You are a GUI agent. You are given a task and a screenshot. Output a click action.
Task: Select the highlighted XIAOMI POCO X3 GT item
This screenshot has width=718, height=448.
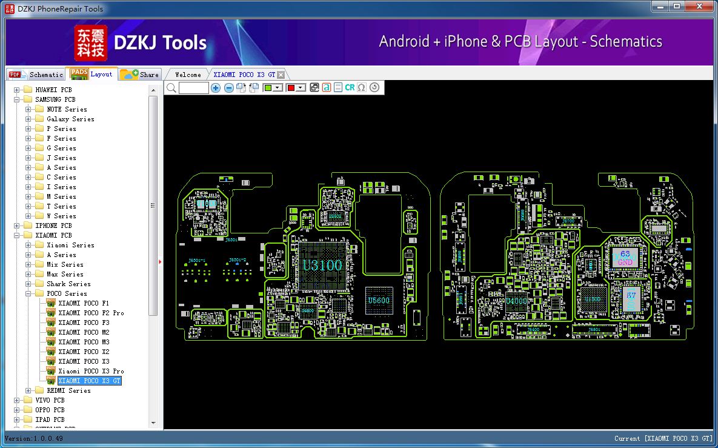pos(89,381)
